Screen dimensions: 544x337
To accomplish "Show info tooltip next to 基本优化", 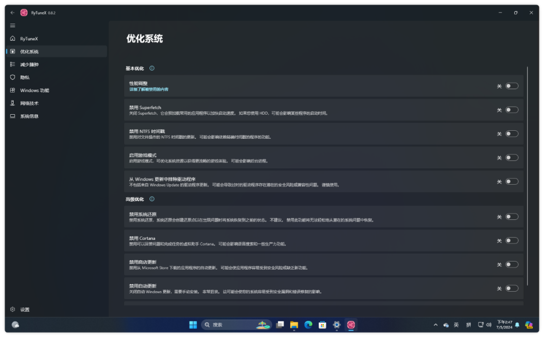I will [152, 68].
